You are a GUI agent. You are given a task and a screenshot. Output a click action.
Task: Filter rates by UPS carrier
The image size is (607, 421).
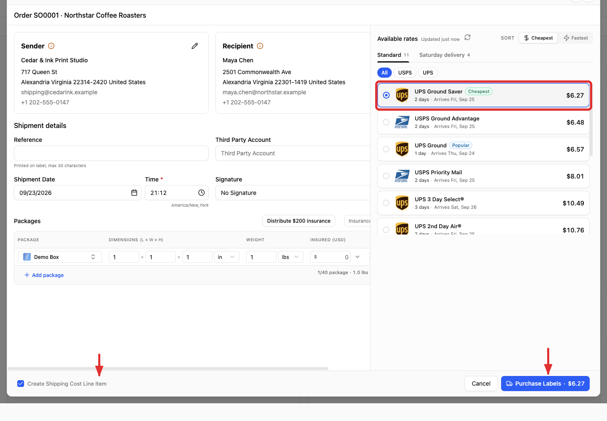[x=428, y=73]
